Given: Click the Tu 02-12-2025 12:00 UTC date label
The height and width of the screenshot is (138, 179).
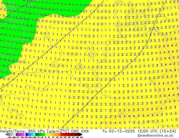Looking at the screenshot, I should click(x=130, y=131).
